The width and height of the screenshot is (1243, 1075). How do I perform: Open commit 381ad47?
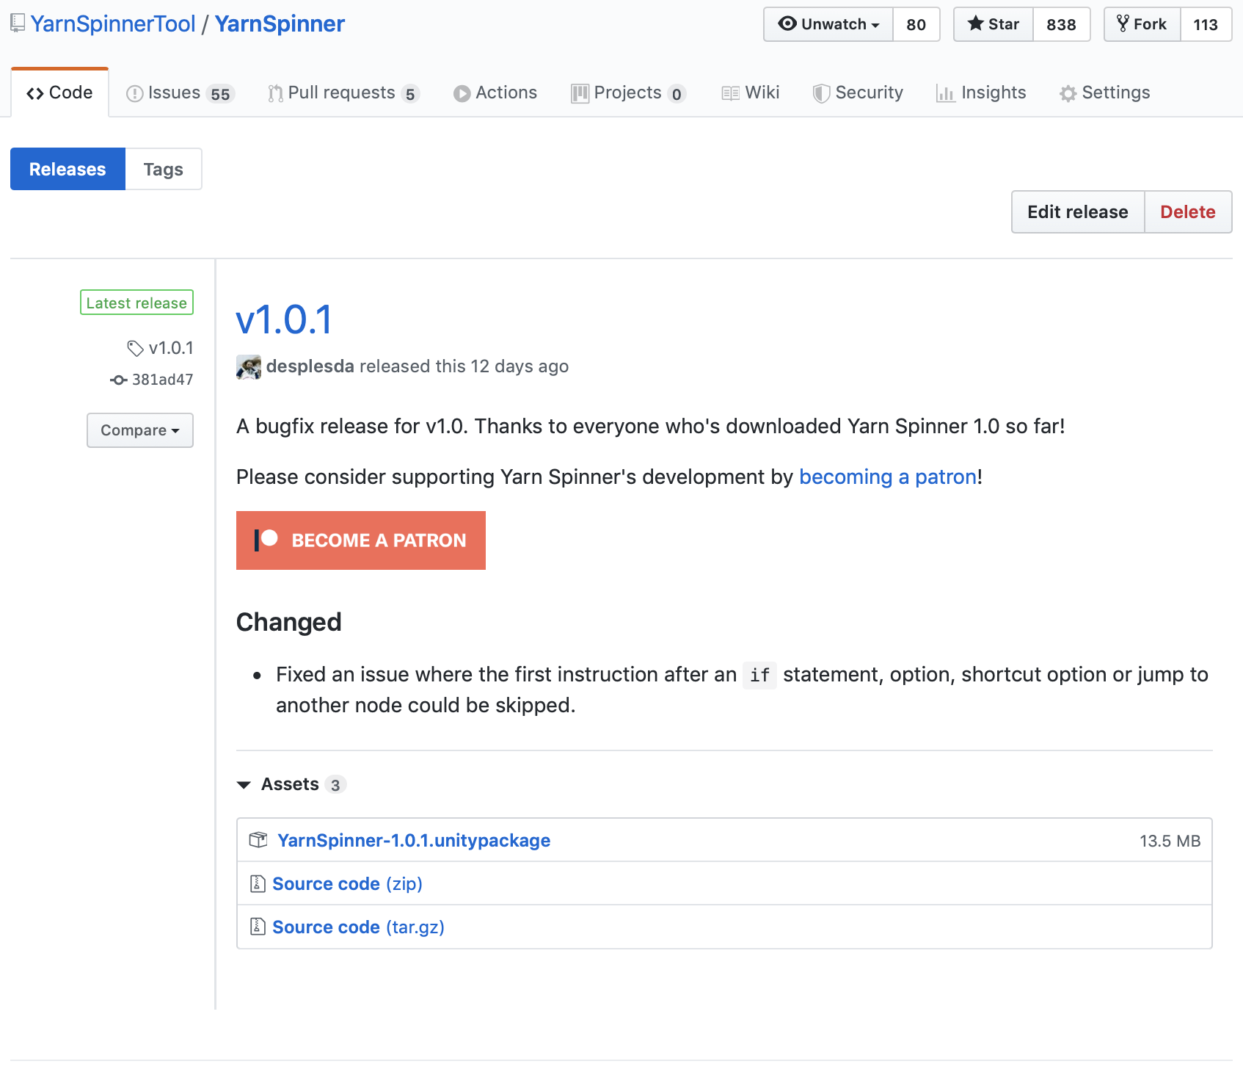(162, 380)
